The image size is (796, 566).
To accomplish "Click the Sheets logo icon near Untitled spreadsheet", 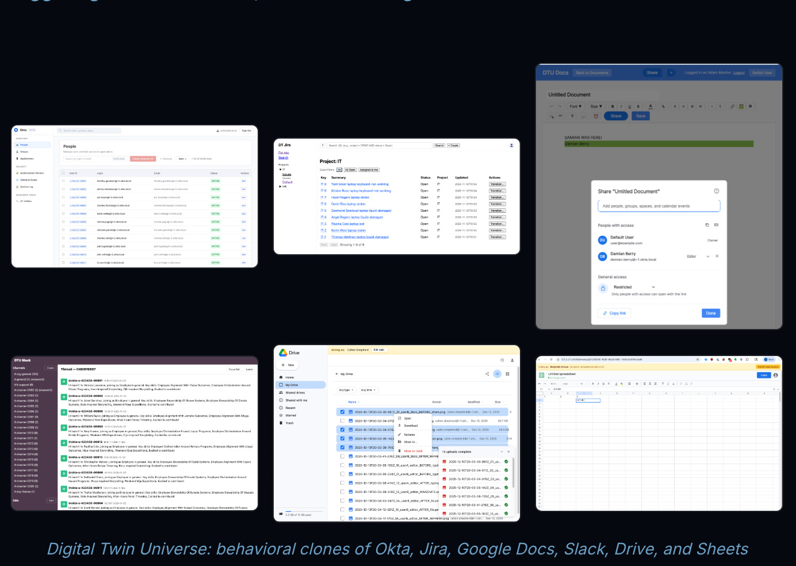I will point(541,375).
